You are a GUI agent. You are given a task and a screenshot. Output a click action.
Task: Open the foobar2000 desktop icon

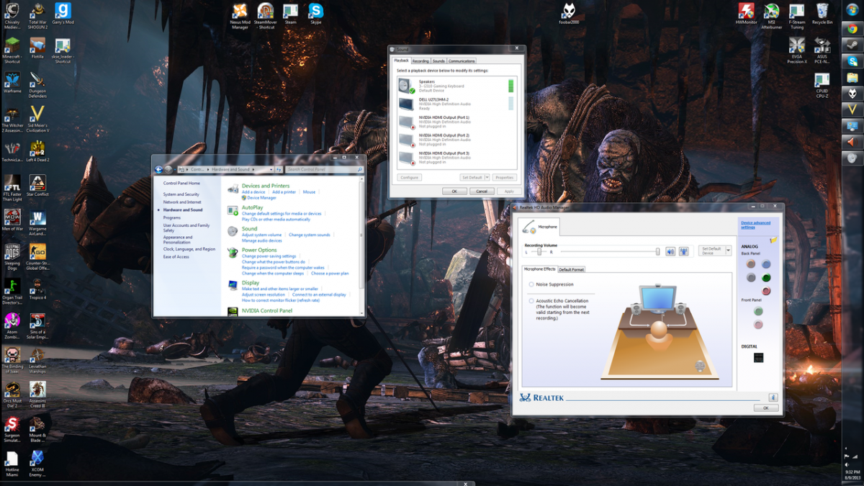(x=569, y=14)
